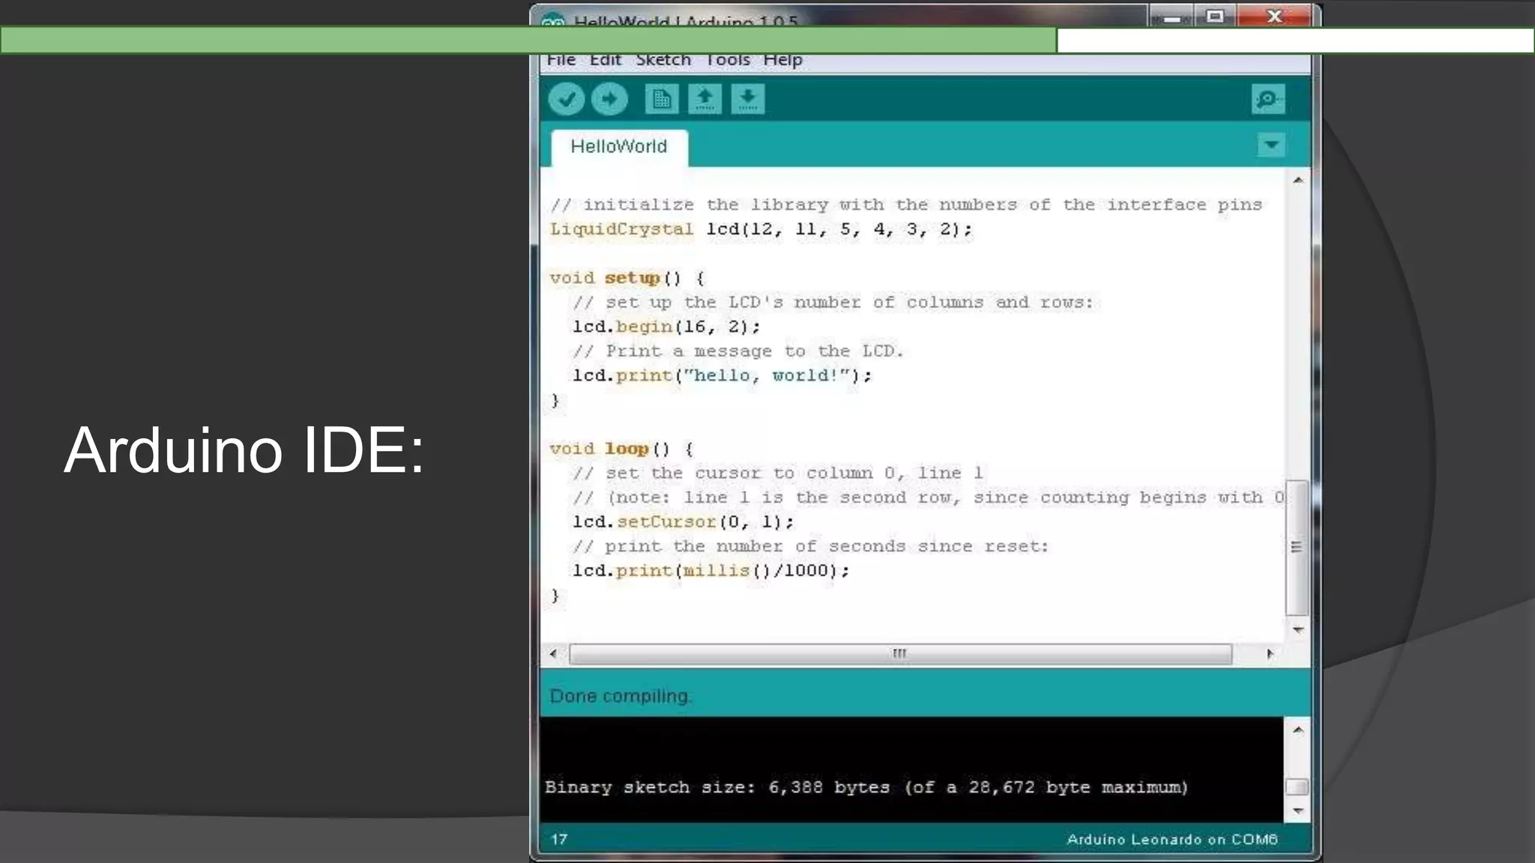Click the horizontal scroll right arrow

tap(1270, 654)
